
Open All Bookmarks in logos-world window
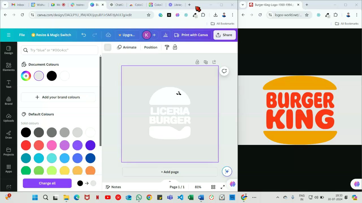[347, 24]
